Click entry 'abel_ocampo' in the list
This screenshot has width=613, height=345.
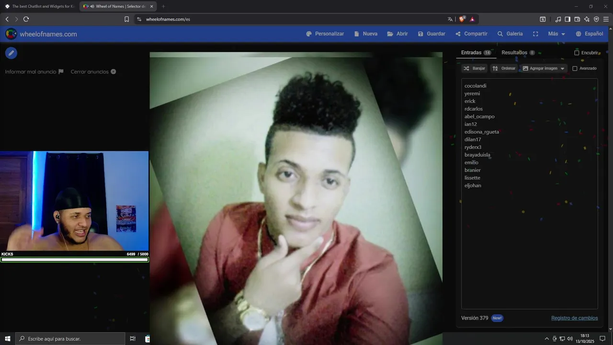click(479, 116)
